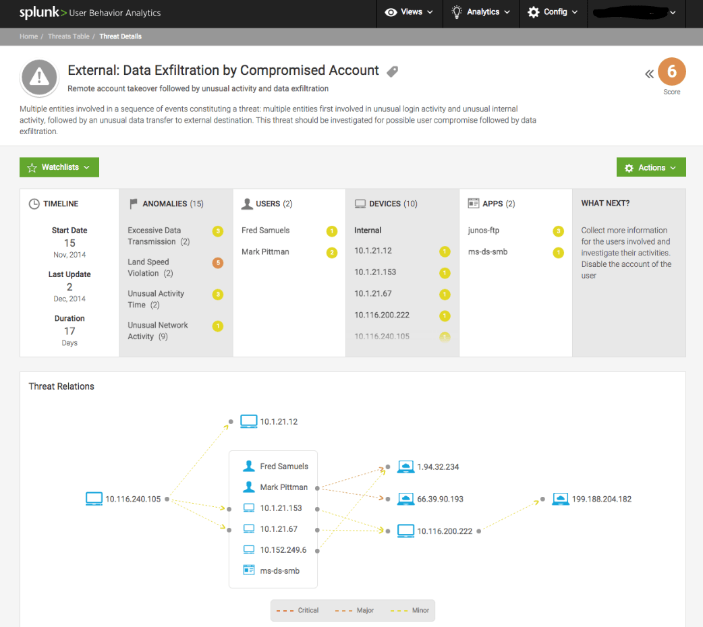Click 10.116.240.105 computer node in graph

coord(94,499)
